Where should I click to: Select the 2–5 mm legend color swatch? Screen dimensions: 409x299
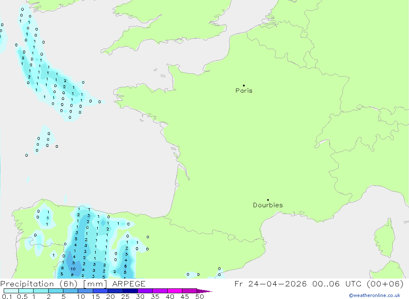[x=56, y=291]
